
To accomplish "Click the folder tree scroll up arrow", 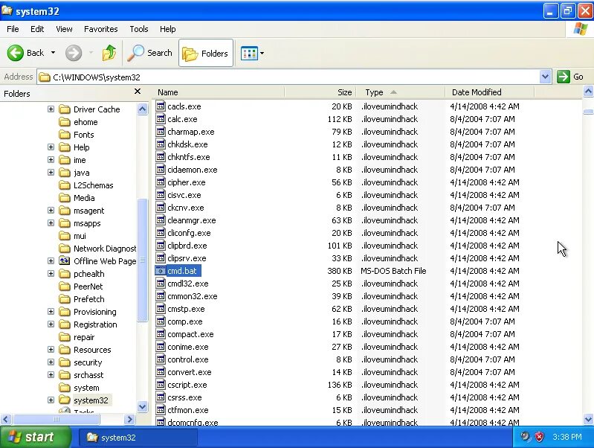I will coord(143,109).
